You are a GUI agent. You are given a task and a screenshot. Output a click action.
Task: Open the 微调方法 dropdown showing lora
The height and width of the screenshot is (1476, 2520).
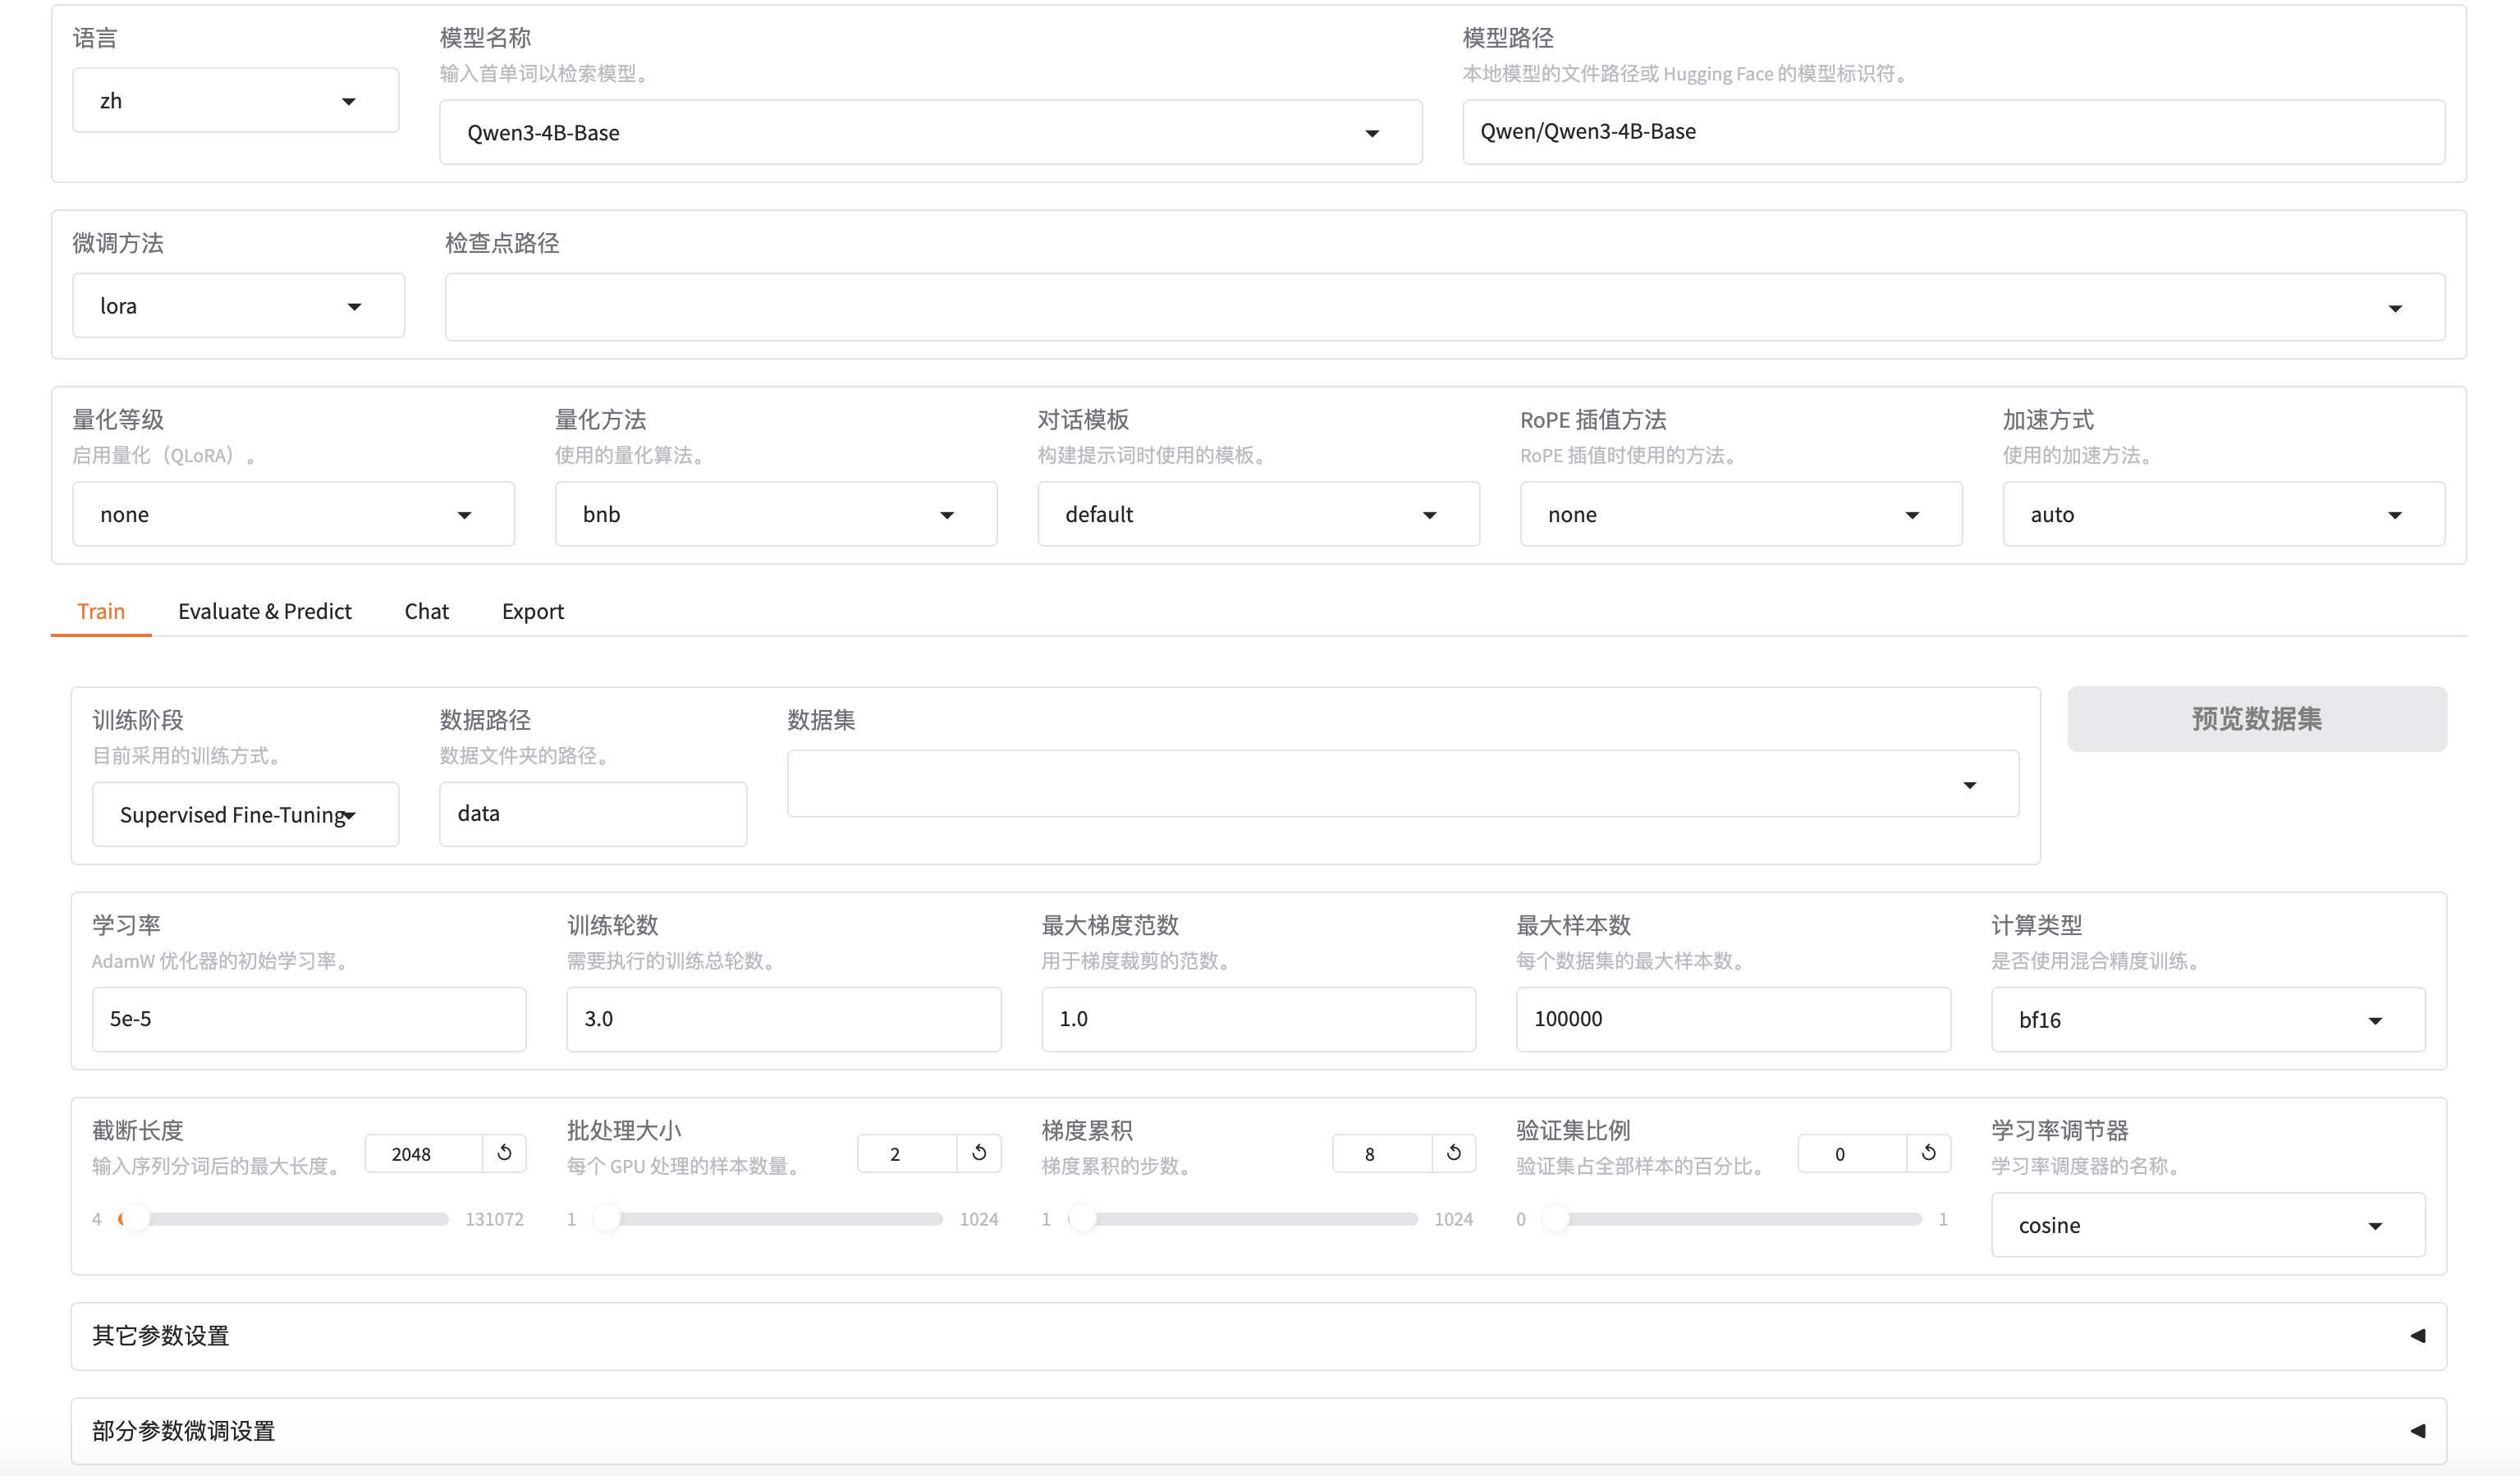click(238, 305)
